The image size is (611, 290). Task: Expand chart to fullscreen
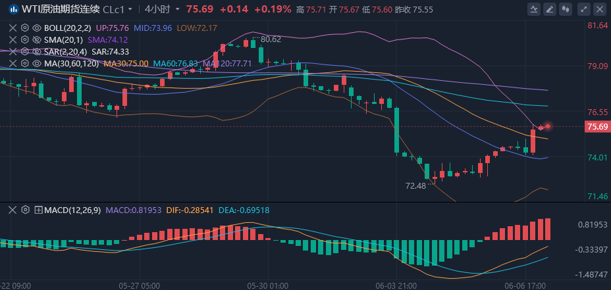pyautogui.click(x=583, y=9)
